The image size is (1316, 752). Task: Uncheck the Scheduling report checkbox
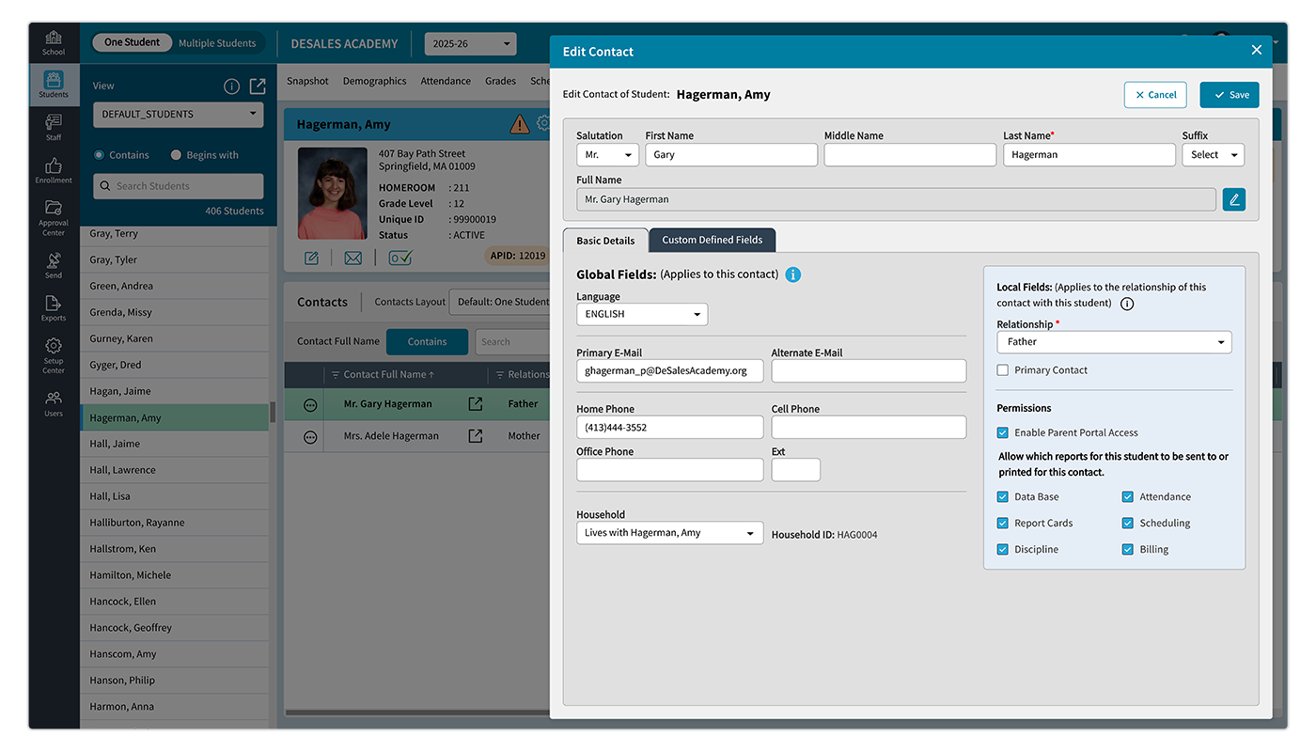1128,524
